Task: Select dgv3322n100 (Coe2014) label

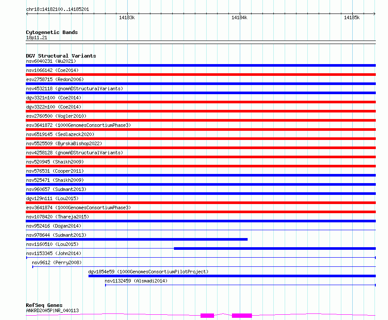Action: pos(54,107)
